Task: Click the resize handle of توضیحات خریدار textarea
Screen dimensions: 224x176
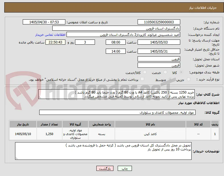Action: (16, 158)
